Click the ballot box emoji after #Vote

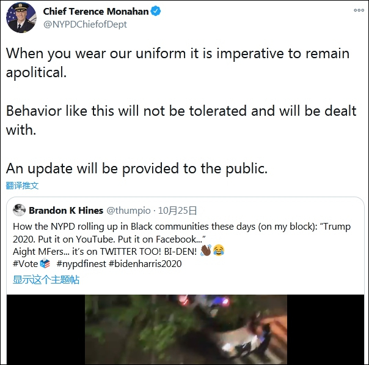45,263
